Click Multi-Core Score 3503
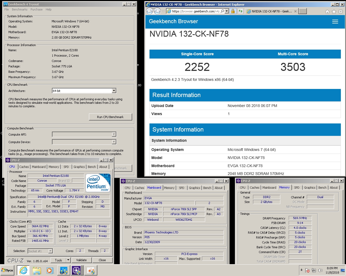The width and height of the screenshot is (346, 276). click(x=293, y=67)
